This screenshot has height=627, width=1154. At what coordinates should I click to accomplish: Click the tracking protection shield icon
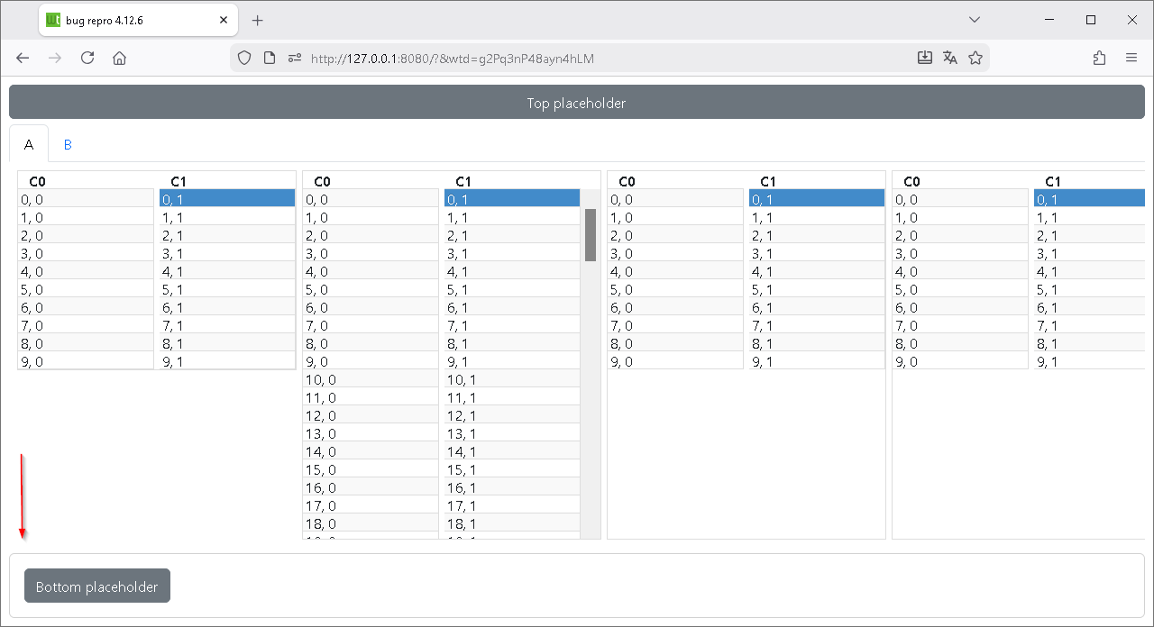(243, 58)
